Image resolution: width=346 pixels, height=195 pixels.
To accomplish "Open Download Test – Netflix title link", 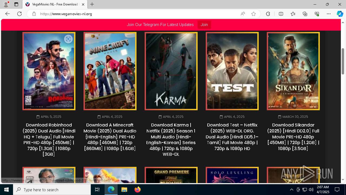I will pos(232,137).
